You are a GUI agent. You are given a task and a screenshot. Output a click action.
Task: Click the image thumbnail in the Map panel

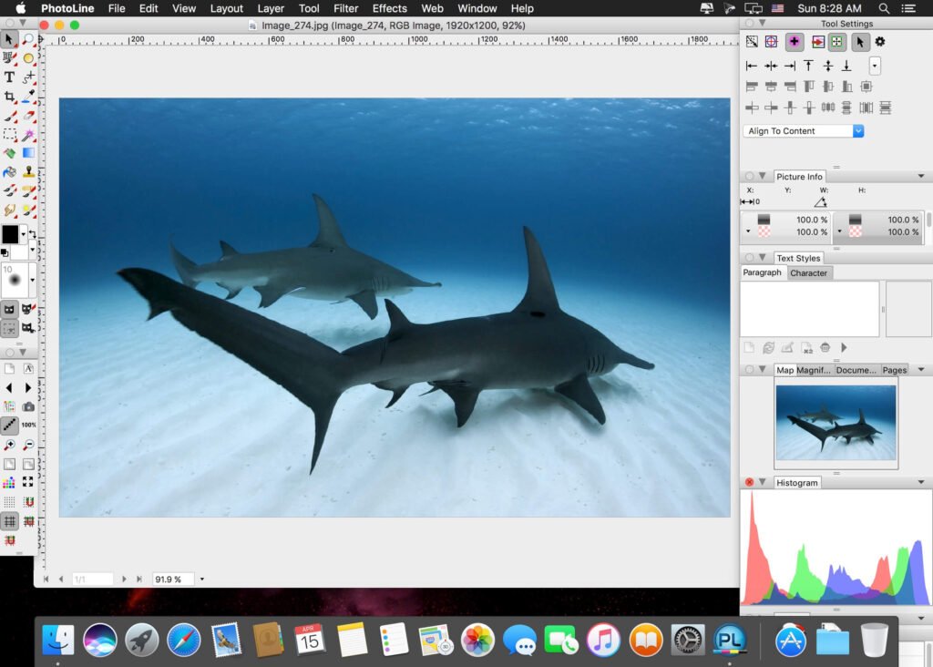[836, 422]
